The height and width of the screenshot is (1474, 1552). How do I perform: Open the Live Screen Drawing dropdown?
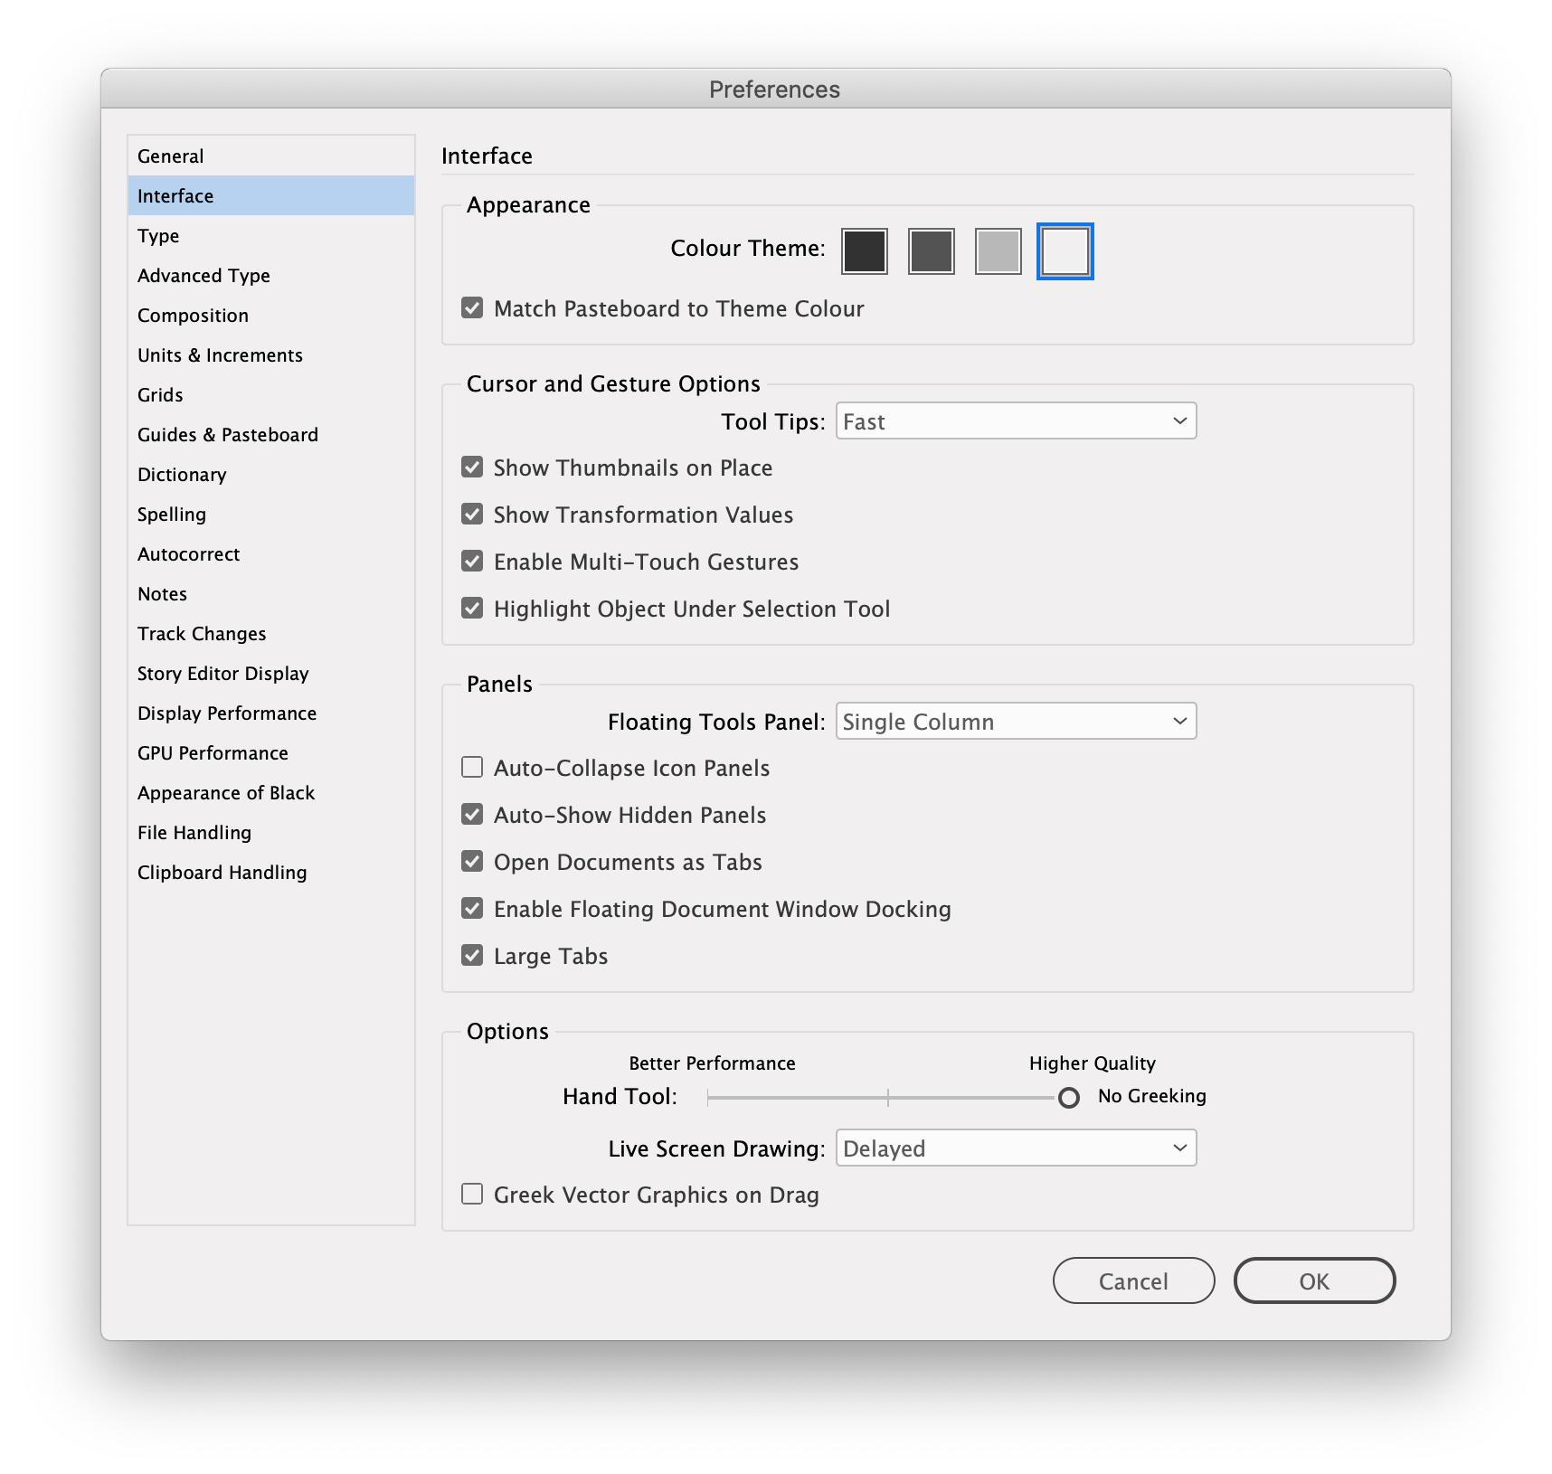(x=1016, y=1148)
